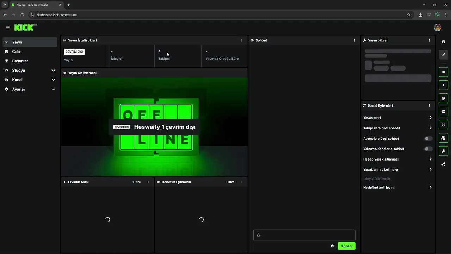Open Hesap yaşı kısıtlaması options

[x=397, y=159]
